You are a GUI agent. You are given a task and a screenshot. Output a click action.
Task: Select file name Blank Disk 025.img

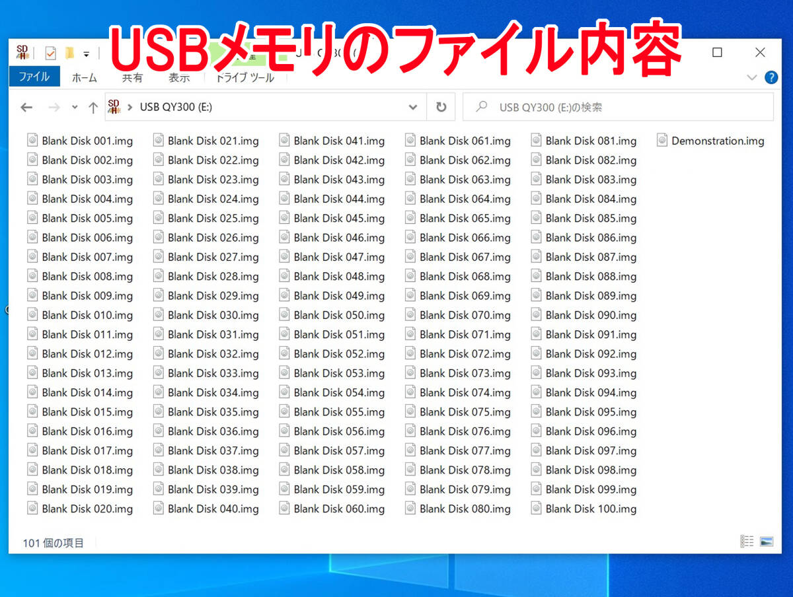click(x=213, y=218)
